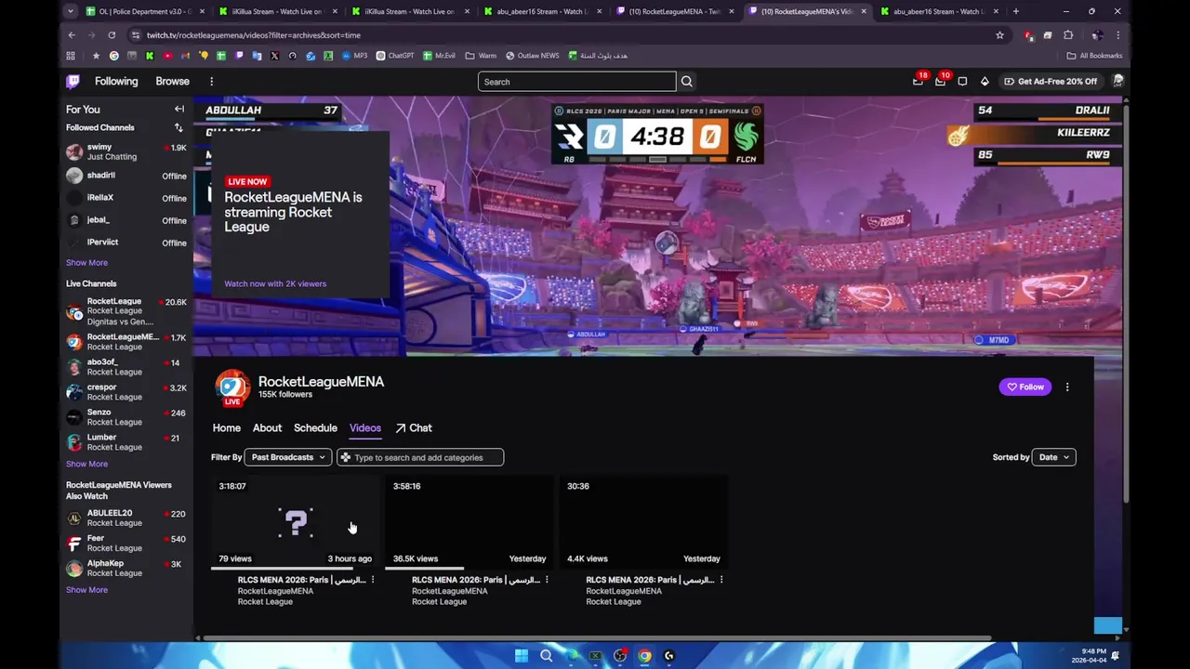
Task: Open options menu for the 30:36 video
Action: click(x=721, y=580)
